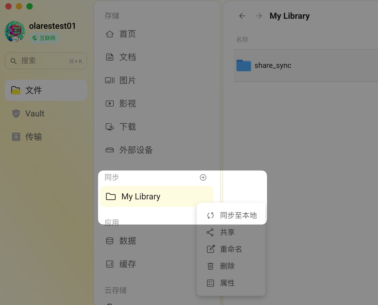The image size is (378, 305).
Task: Open 首页 in the storage list
Action: 127,34
